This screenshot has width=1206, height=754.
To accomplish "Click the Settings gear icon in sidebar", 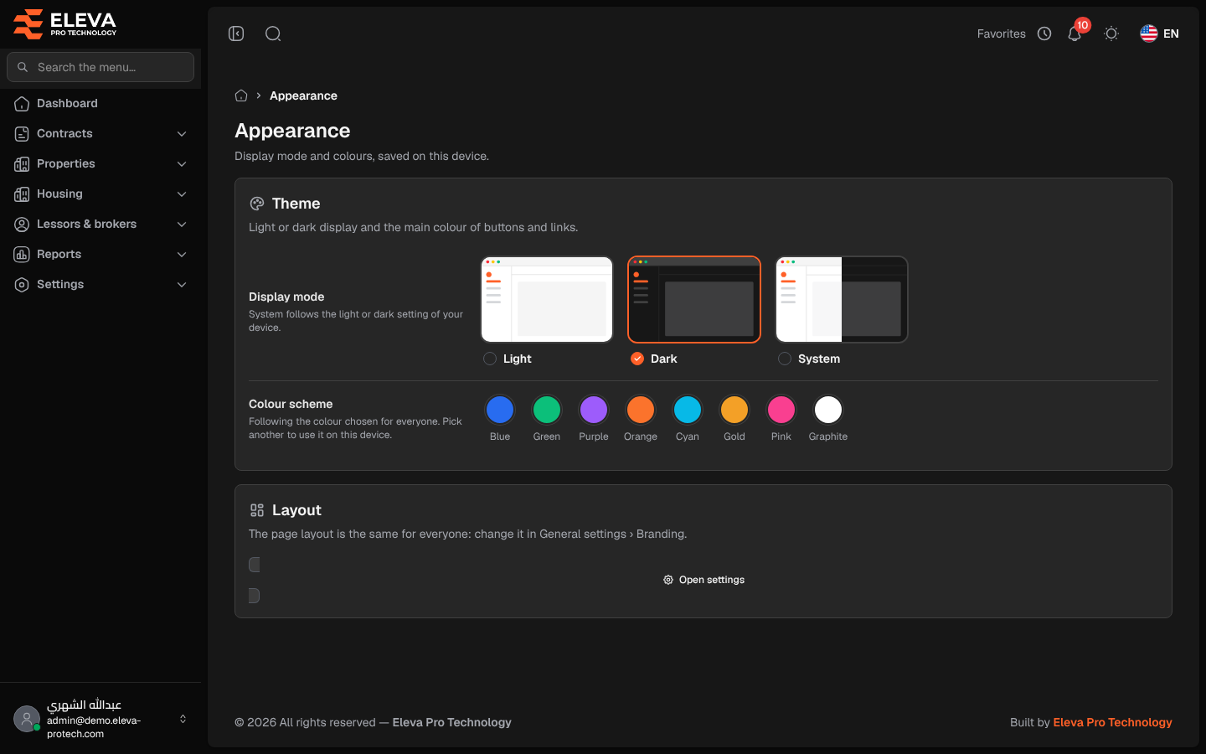I will 22,285.
